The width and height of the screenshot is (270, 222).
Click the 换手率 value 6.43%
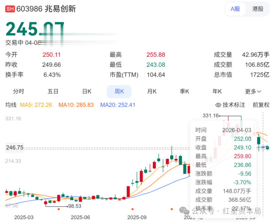(x=52, y=75)
